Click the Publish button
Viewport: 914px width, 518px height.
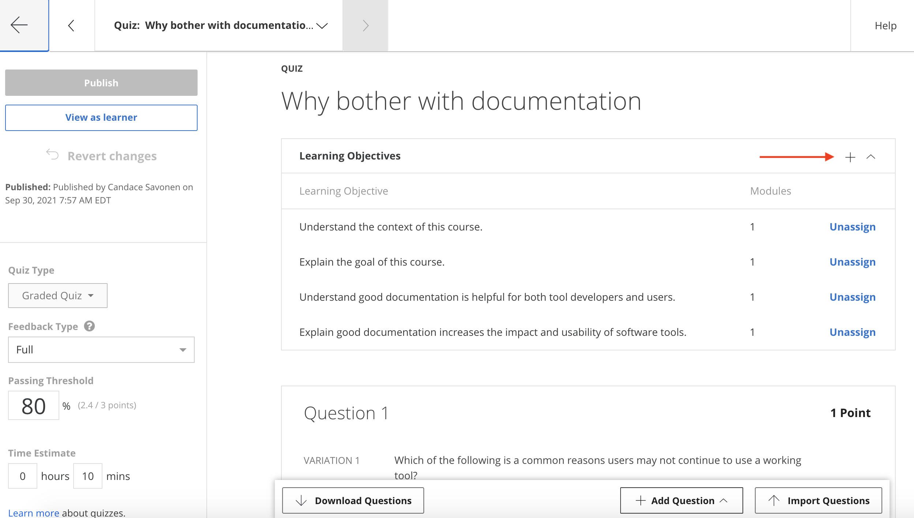coord(101,83)
